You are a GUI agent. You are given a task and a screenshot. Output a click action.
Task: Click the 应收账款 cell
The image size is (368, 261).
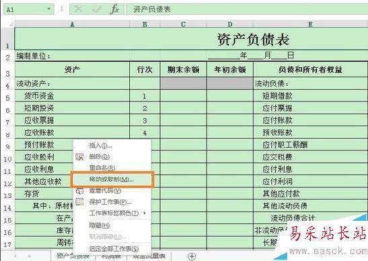72,132
